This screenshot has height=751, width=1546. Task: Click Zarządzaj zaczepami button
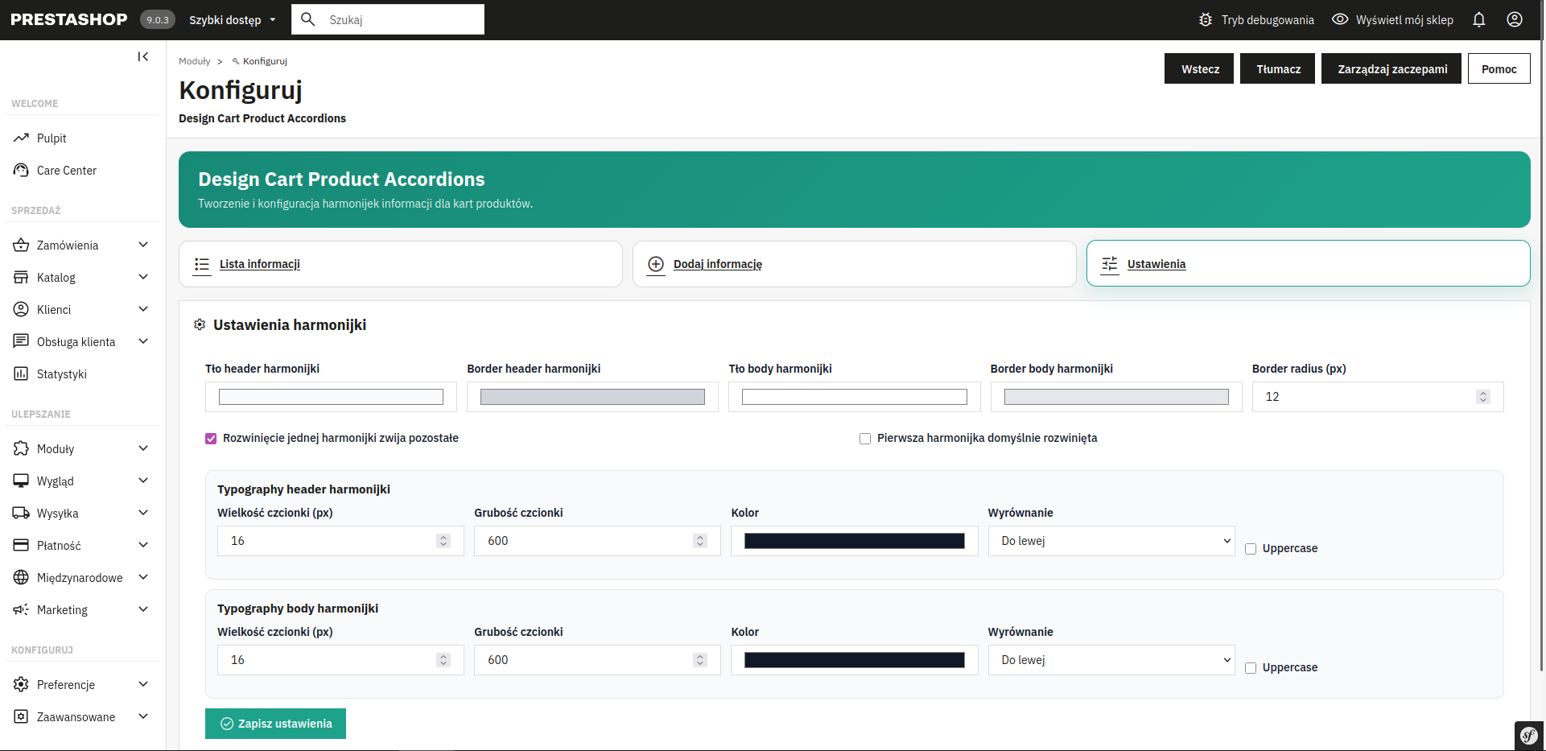[1391, 68]
